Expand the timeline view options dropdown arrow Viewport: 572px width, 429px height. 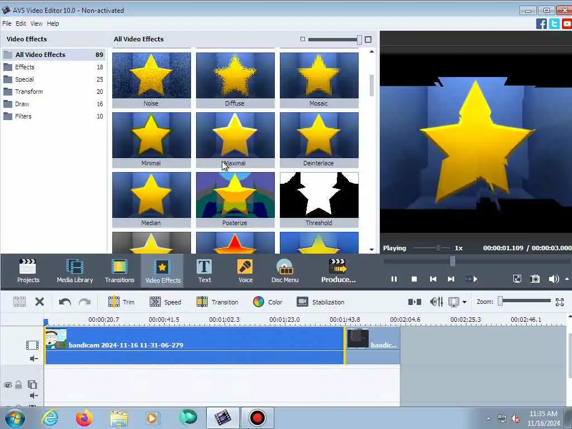pyautogui.click(x=464, y=302)
